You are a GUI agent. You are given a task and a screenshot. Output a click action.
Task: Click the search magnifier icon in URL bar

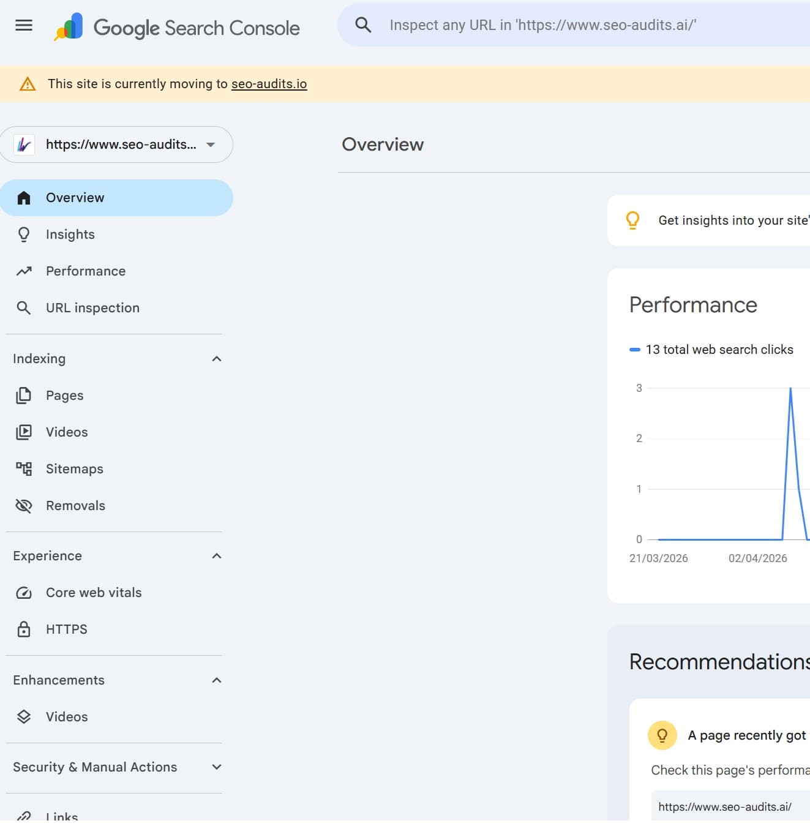point(363,25)
